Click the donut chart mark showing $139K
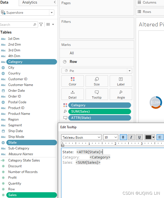Image resolution: width=164 pixels, height=198 pixels. click(x=156, y=102)
